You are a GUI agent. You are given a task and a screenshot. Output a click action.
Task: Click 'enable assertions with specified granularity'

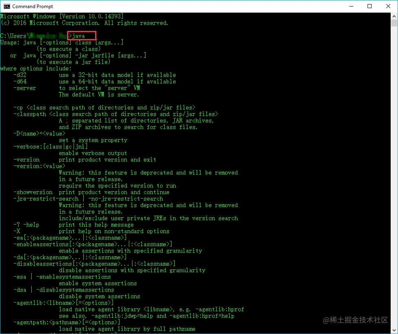pos(130,251)
